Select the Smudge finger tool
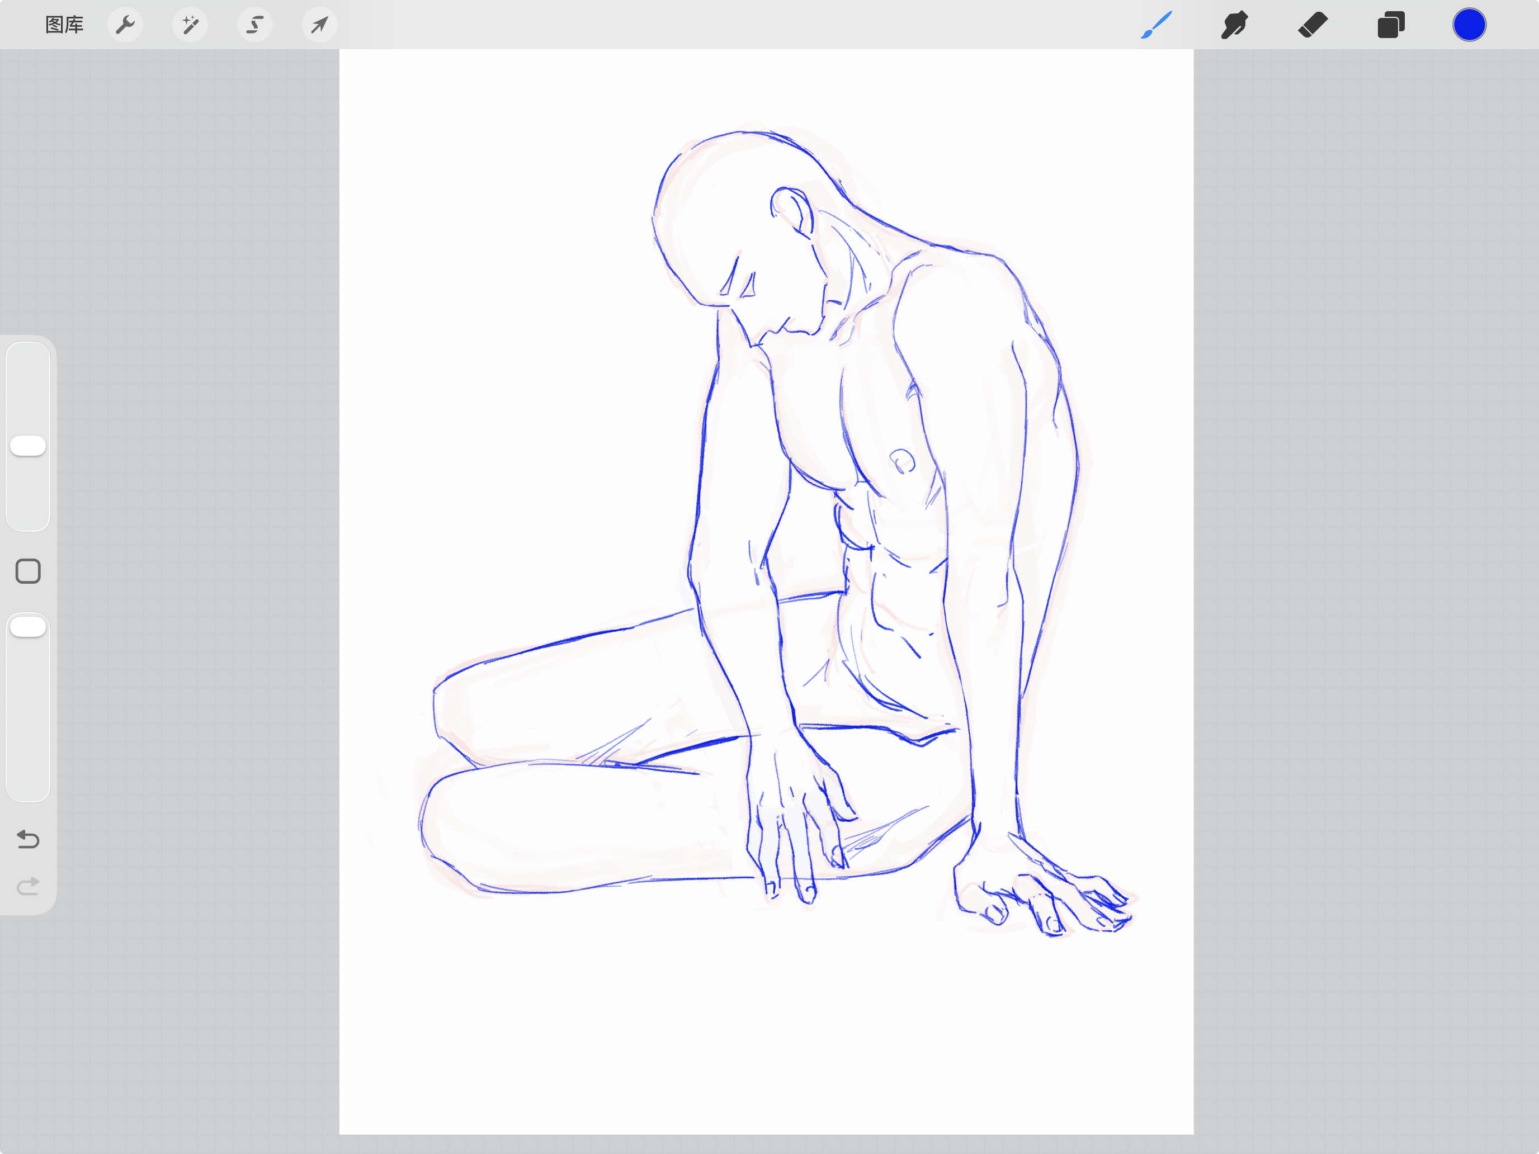This screenshot has height=1154, width=1539. pos(1234,25)
